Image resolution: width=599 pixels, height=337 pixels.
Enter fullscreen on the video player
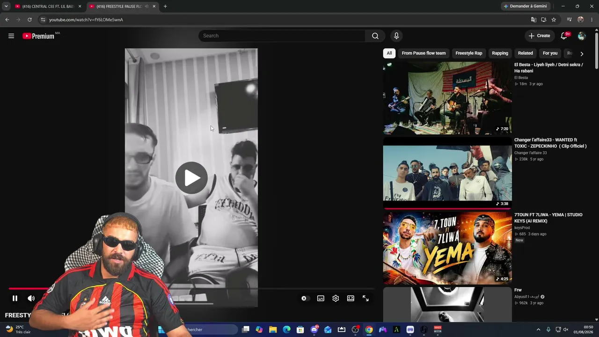365,298
